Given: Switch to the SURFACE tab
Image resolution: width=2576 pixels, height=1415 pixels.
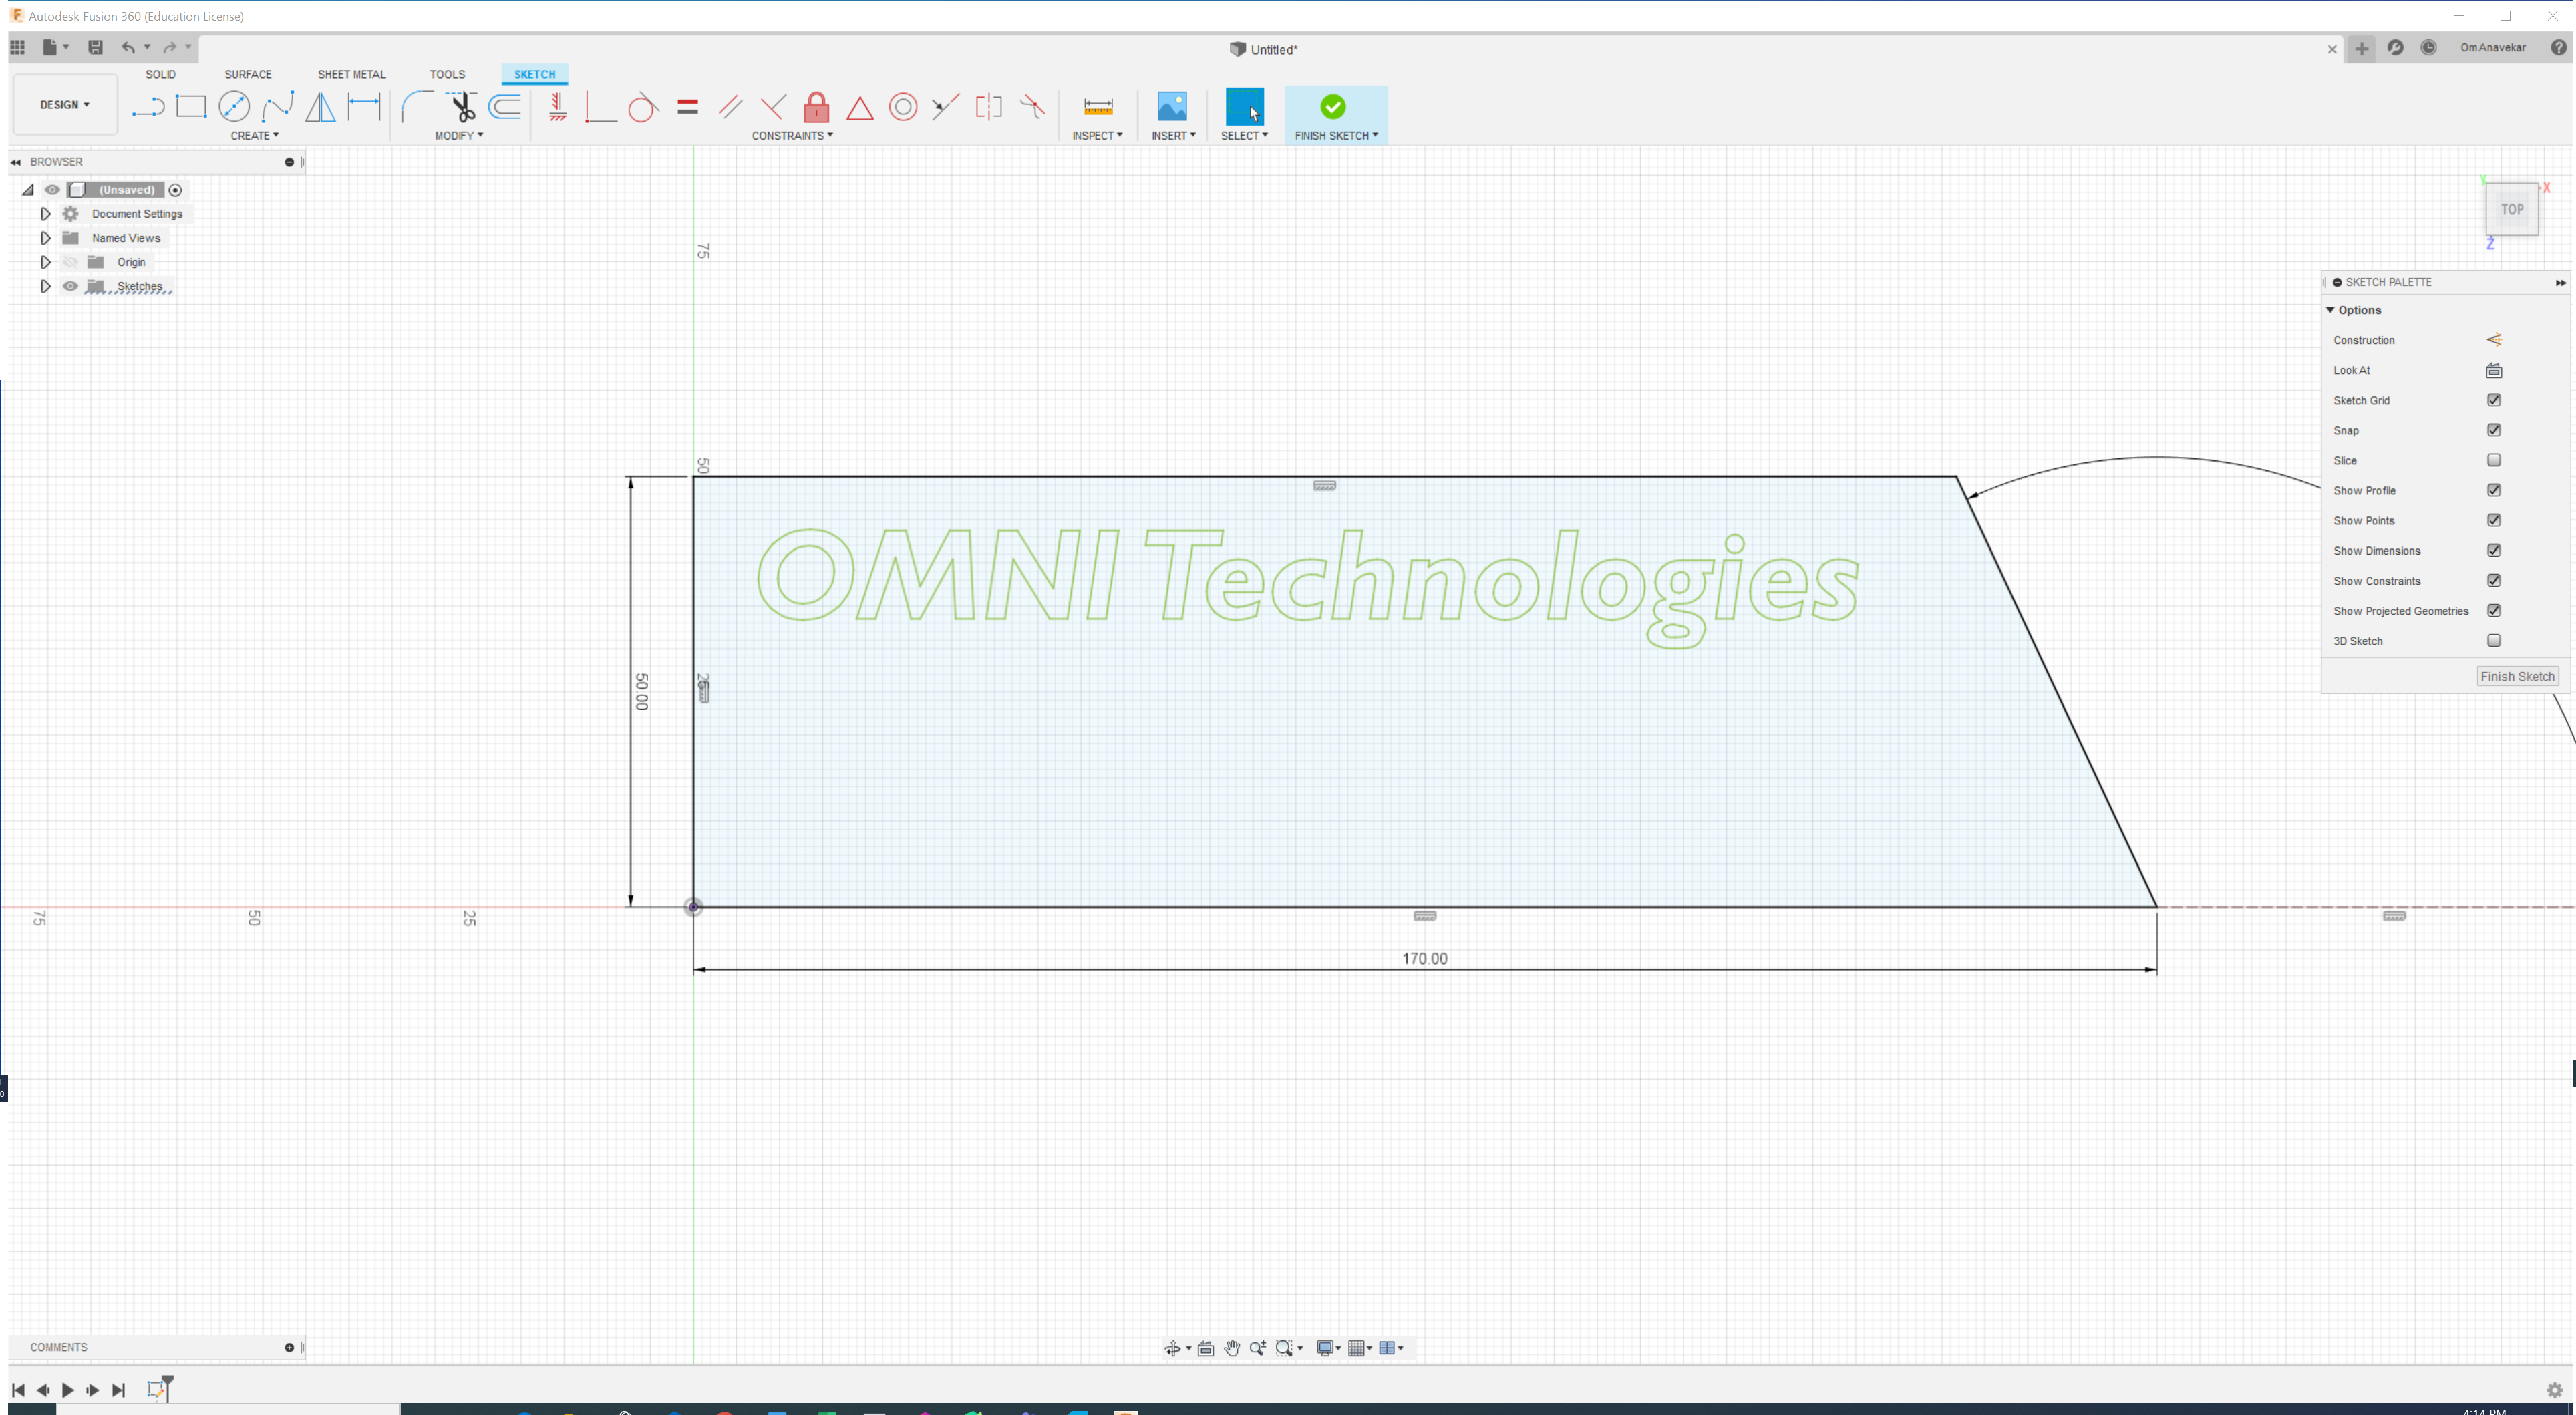Looking at the screenshot, I should [248, 74].
